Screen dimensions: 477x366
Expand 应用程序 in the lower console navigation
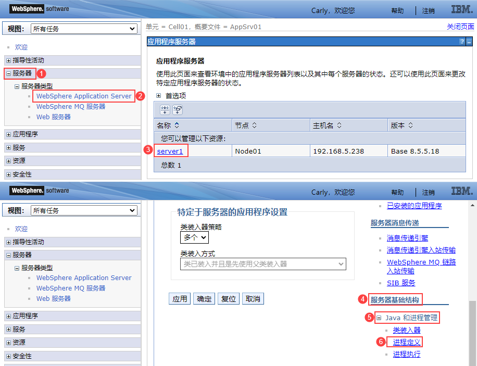click(8, 316)
